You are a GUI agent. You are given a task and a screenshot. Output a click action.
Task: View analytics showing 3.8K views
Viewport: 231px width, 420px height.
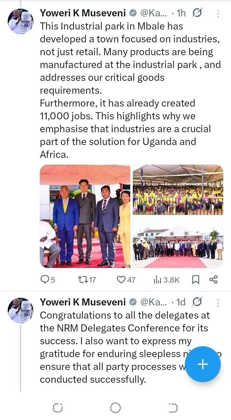(x=166, y=280)
